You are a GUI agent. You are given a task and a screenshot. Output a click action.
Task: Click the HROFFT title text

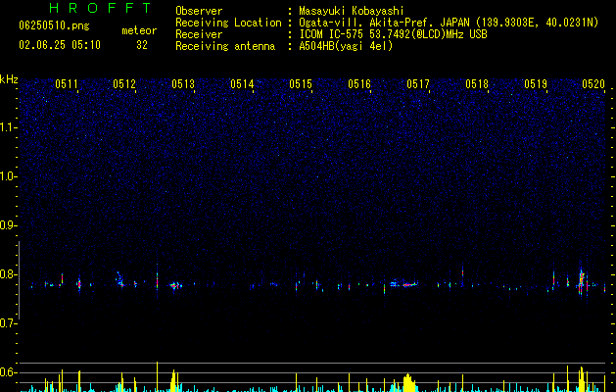pos(101,8)
